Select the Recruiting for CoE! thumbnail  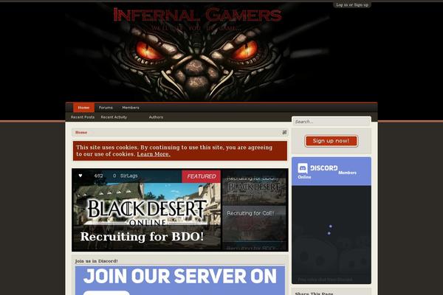coord(254,223)
